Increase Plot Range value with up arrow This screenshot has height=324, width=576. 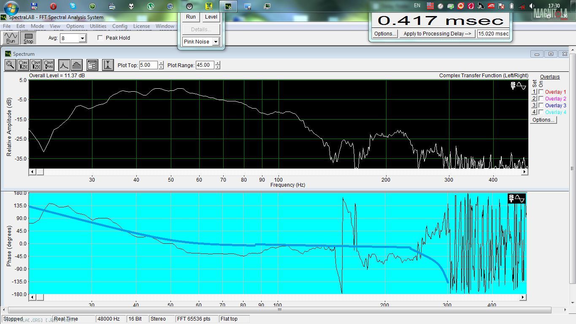point(217,63)
